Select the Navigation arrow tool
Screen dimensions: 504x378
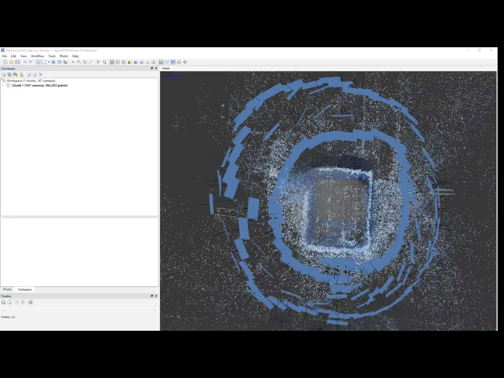pyautogui.click(x=38, y=62)
